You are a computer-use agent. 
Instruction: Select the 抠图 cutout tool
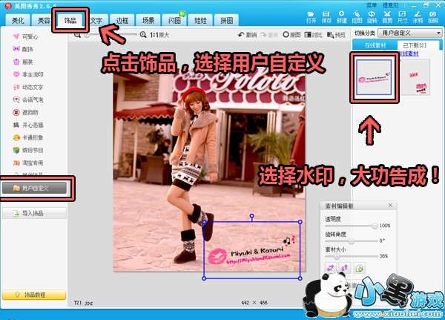click(357, 17)
